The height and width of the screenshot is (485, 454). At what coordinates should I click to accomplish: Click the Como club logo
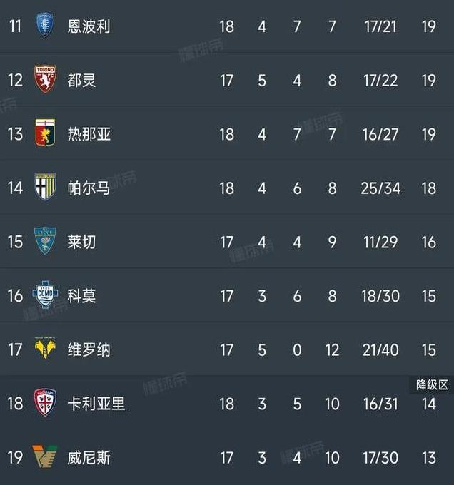pyautogui.click(x=45, y=295)
